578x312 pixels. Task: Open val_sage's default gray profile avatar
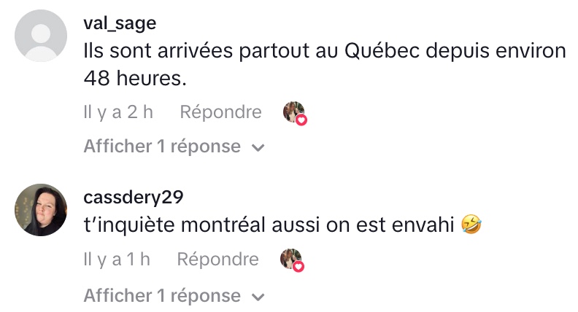pyautogui.click(x=41, y=36)
